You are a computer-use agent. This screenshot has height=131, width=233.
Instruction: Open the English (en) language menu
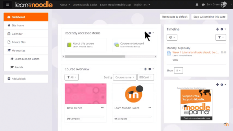point(142,5)
